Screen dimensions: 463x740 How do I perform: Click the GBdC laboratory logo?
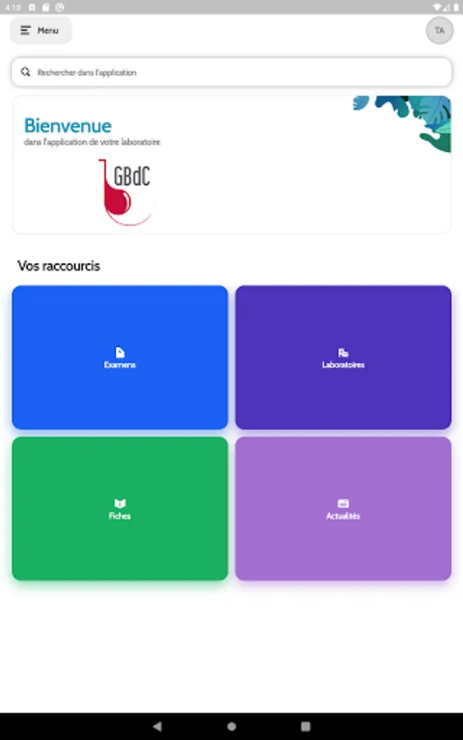tap(127, 192)
